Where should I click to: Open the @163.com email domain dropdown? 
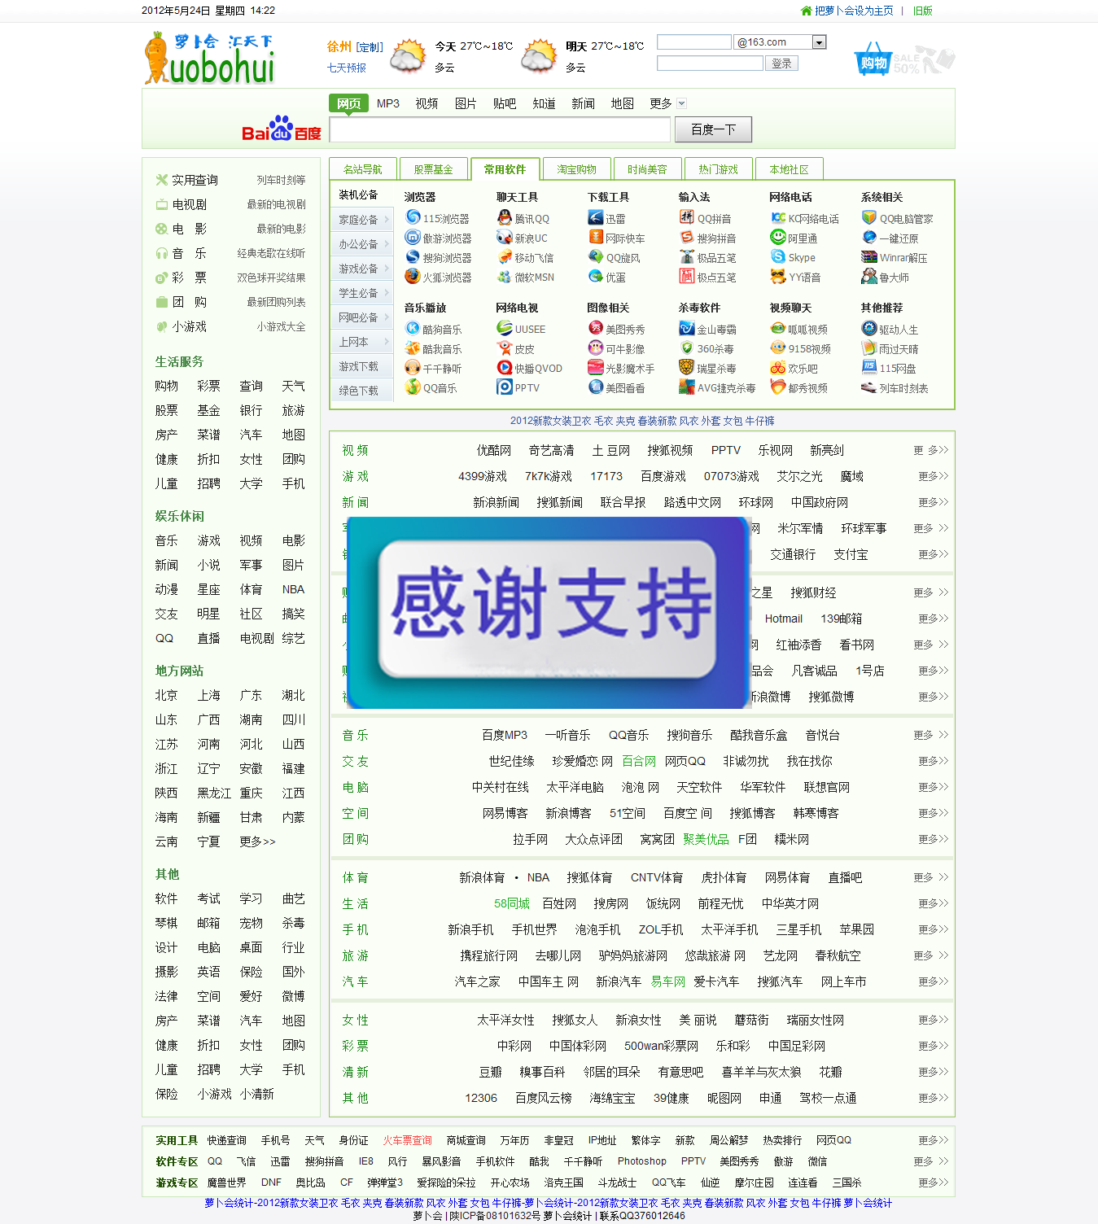tap(820, 42)
